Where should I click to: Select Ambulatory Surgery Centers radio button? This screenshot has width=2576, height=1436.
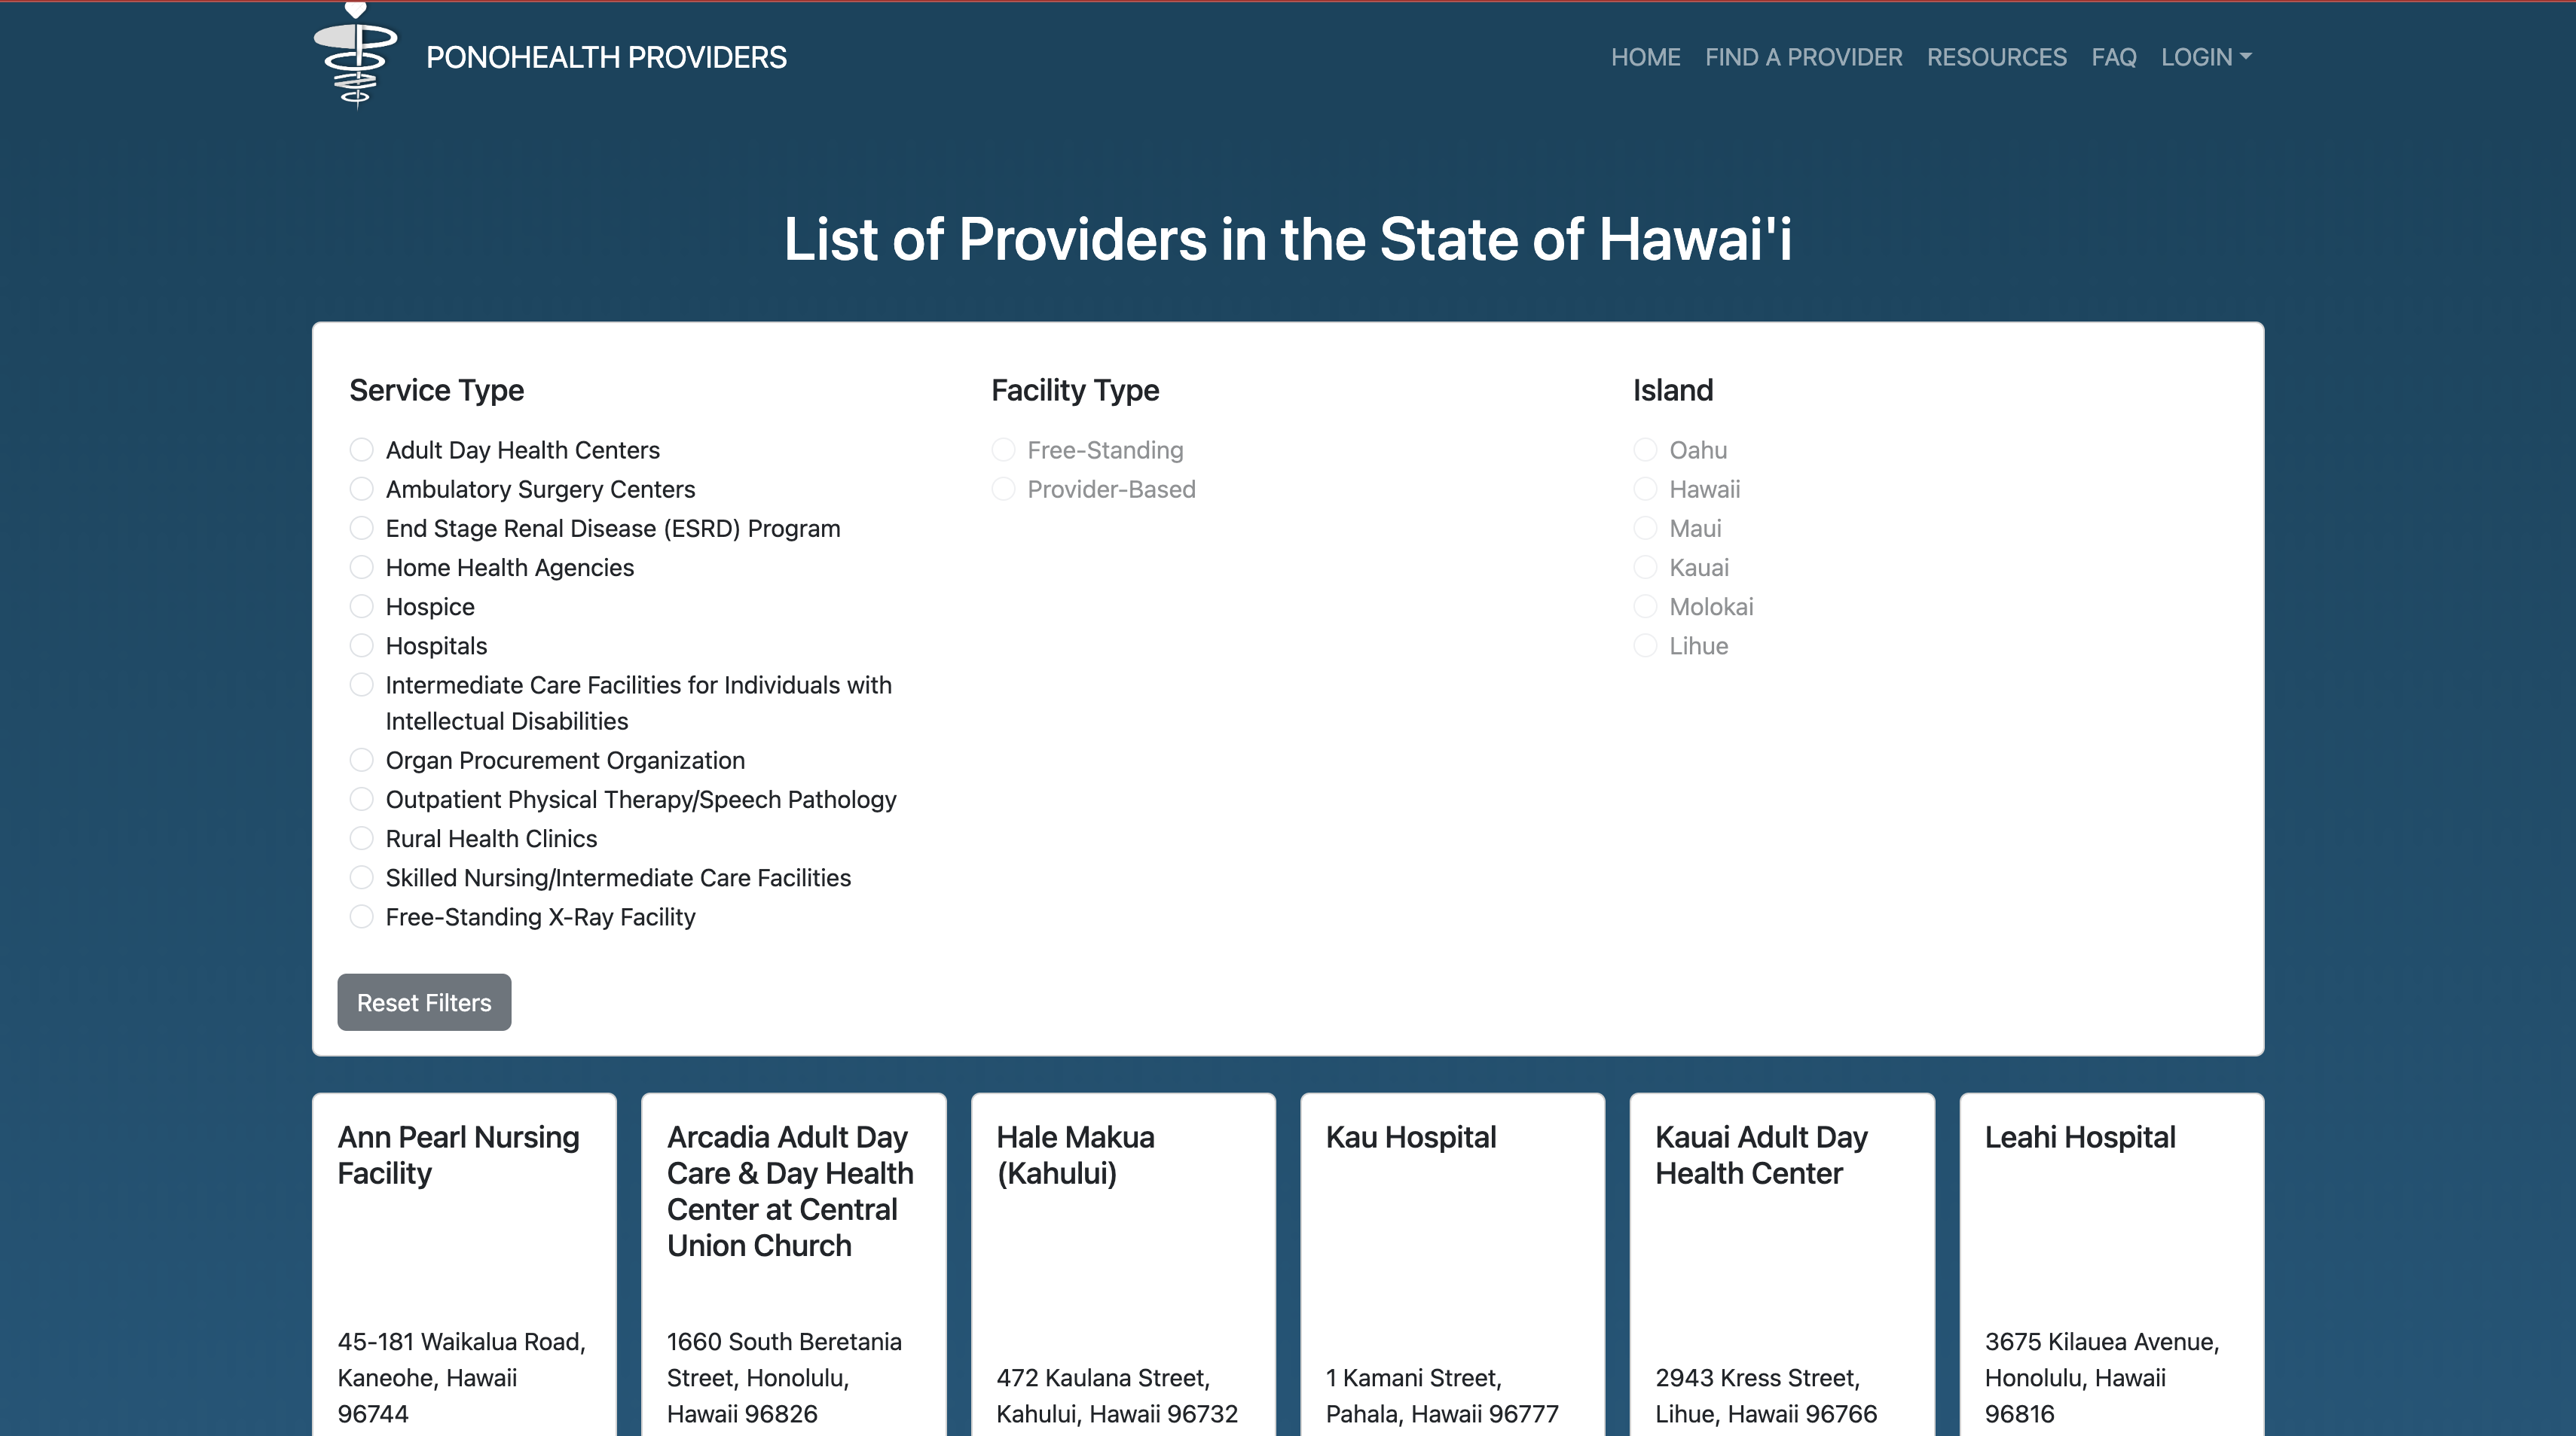(361, 489)
